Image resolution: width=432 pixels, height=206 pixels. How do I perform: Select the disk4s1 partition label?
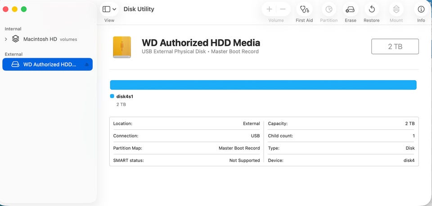125,96
